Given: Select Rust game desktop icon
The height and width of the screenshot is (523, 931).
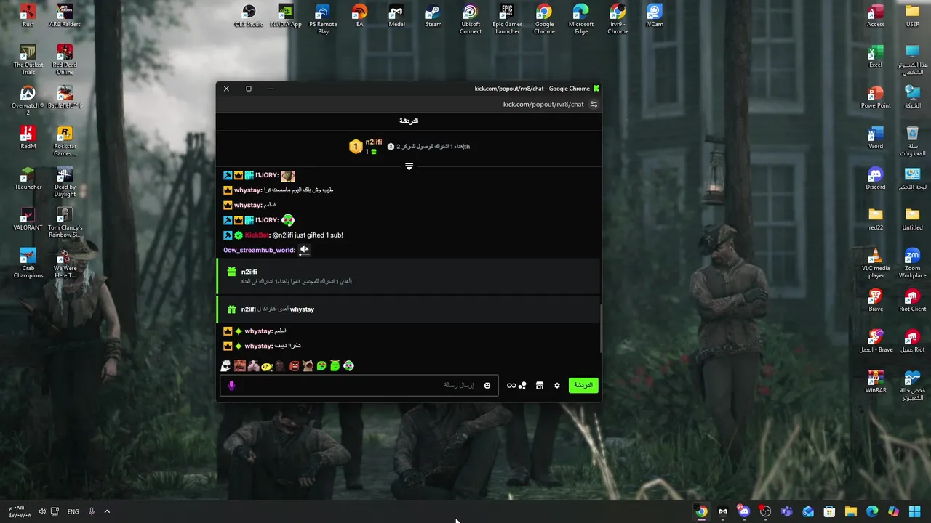Looking at the screenshot, I should pos(28,16).
